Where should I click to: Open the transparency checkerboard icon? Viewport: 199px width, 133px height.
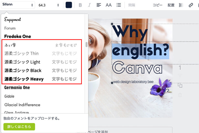[181, 5]
